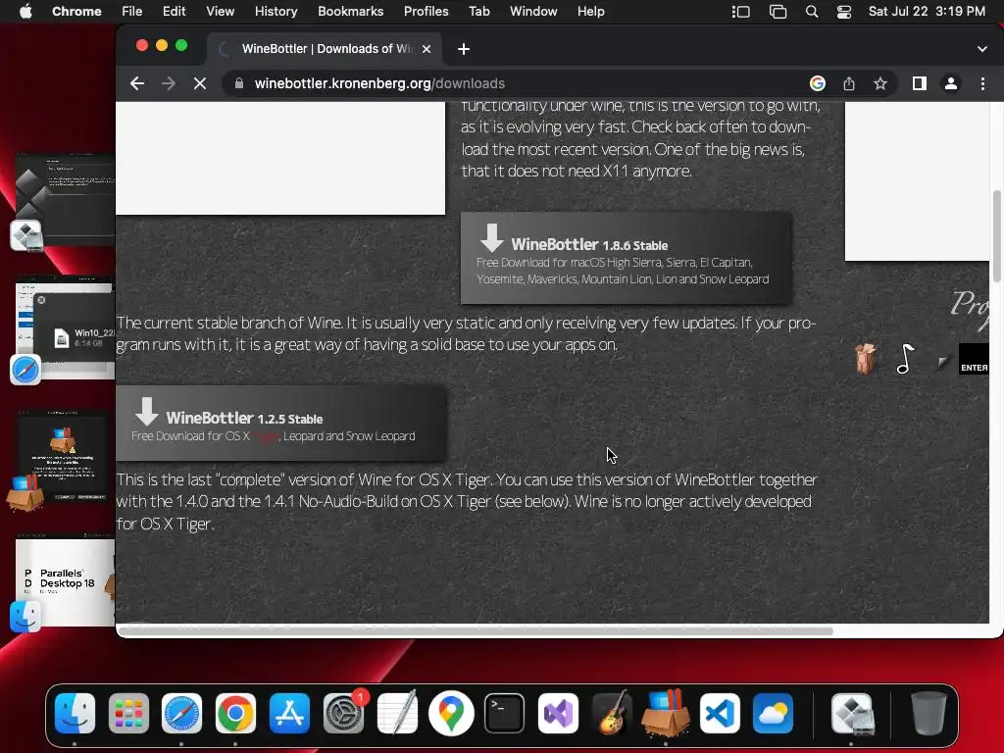Screen dimensions: 1004x753
Task: Download WineBottler 1.8.6 Stable
Action: click(x=626, y=258)
